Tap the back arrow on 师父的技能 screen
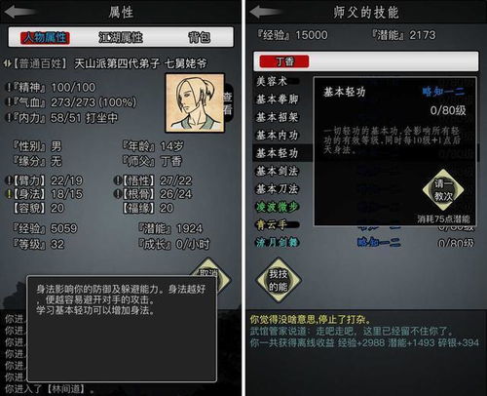This screenshot has height=396, width=487. pos(265,12)
